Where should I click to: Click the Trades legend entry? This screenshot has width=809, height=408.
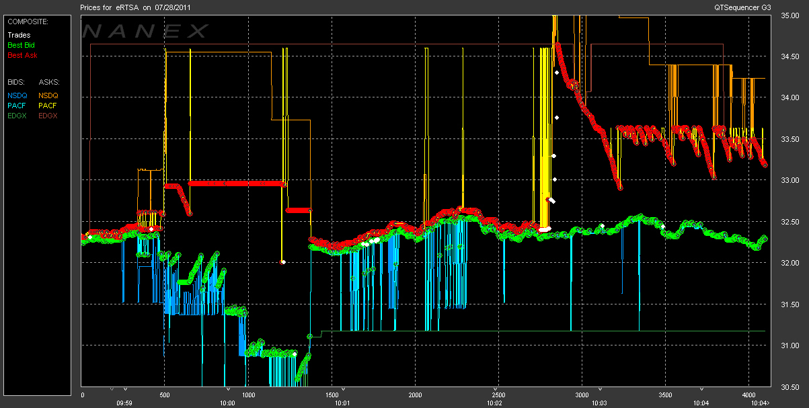(x=19, y=35)
